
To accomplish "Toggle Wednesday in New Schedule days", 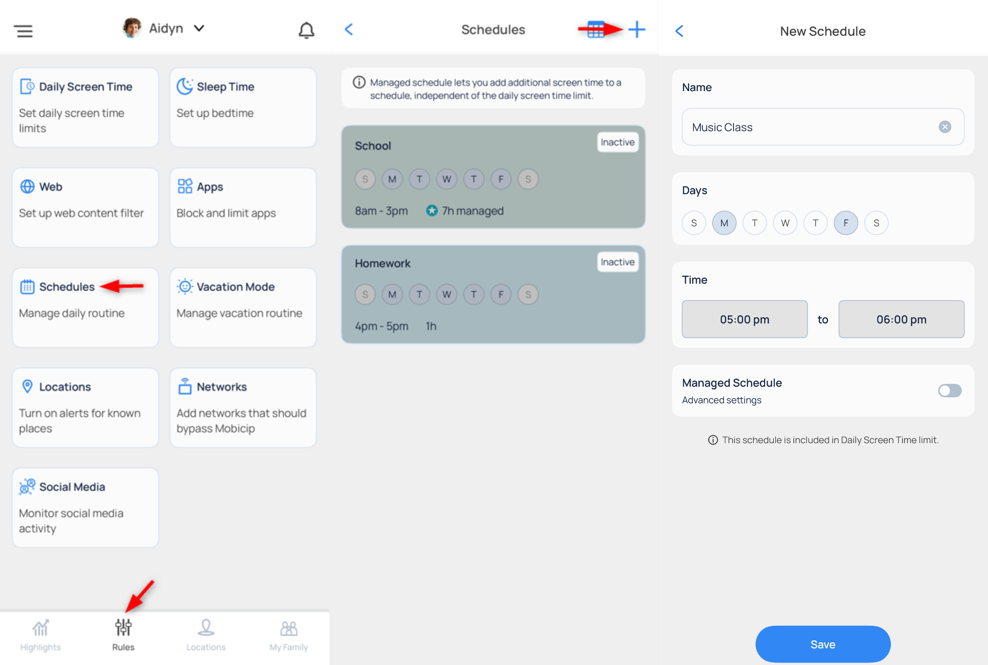I will (785, 223).
